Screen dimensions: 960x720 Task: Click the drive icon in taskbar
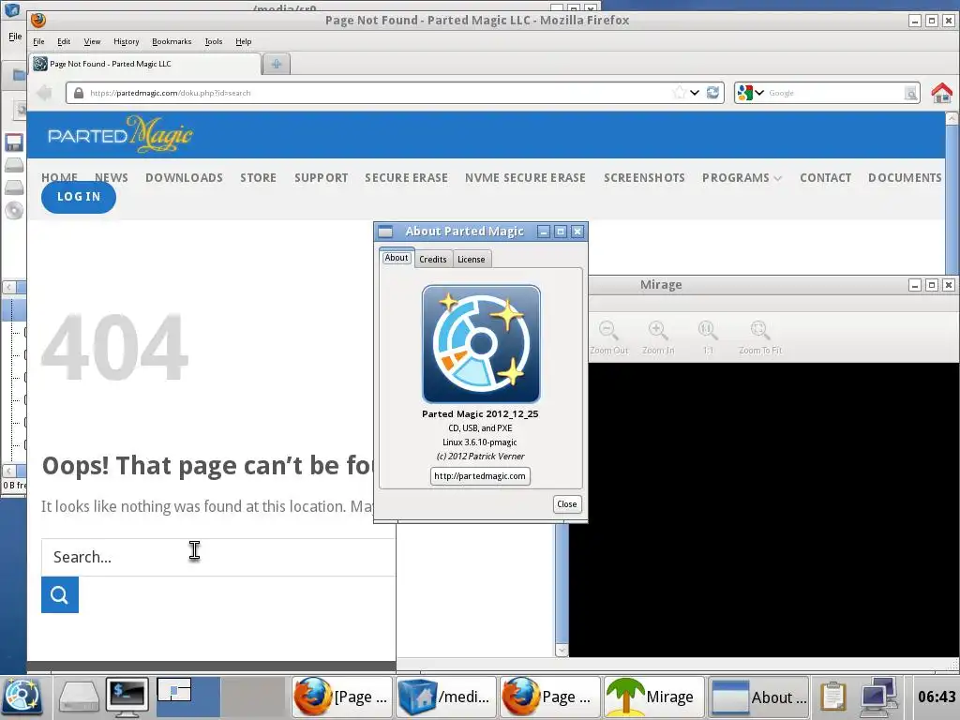[79, 697]
